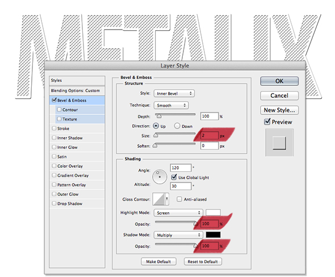The width and height of the screenshot is (335, 277).
Task: Expand the Gloss Contour picker arrow
Action: click(x=167, y=199)
